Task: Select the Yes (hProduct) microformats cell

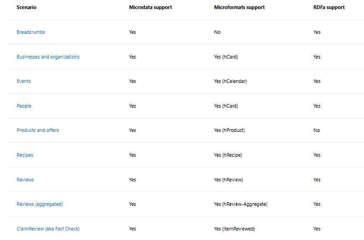Action: (x=229, y=130)
